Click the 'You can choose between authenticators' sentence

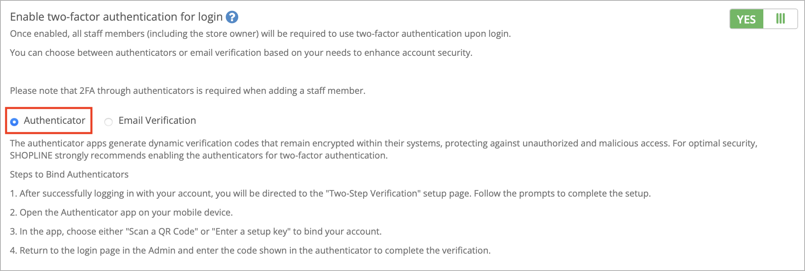(241, 53)
